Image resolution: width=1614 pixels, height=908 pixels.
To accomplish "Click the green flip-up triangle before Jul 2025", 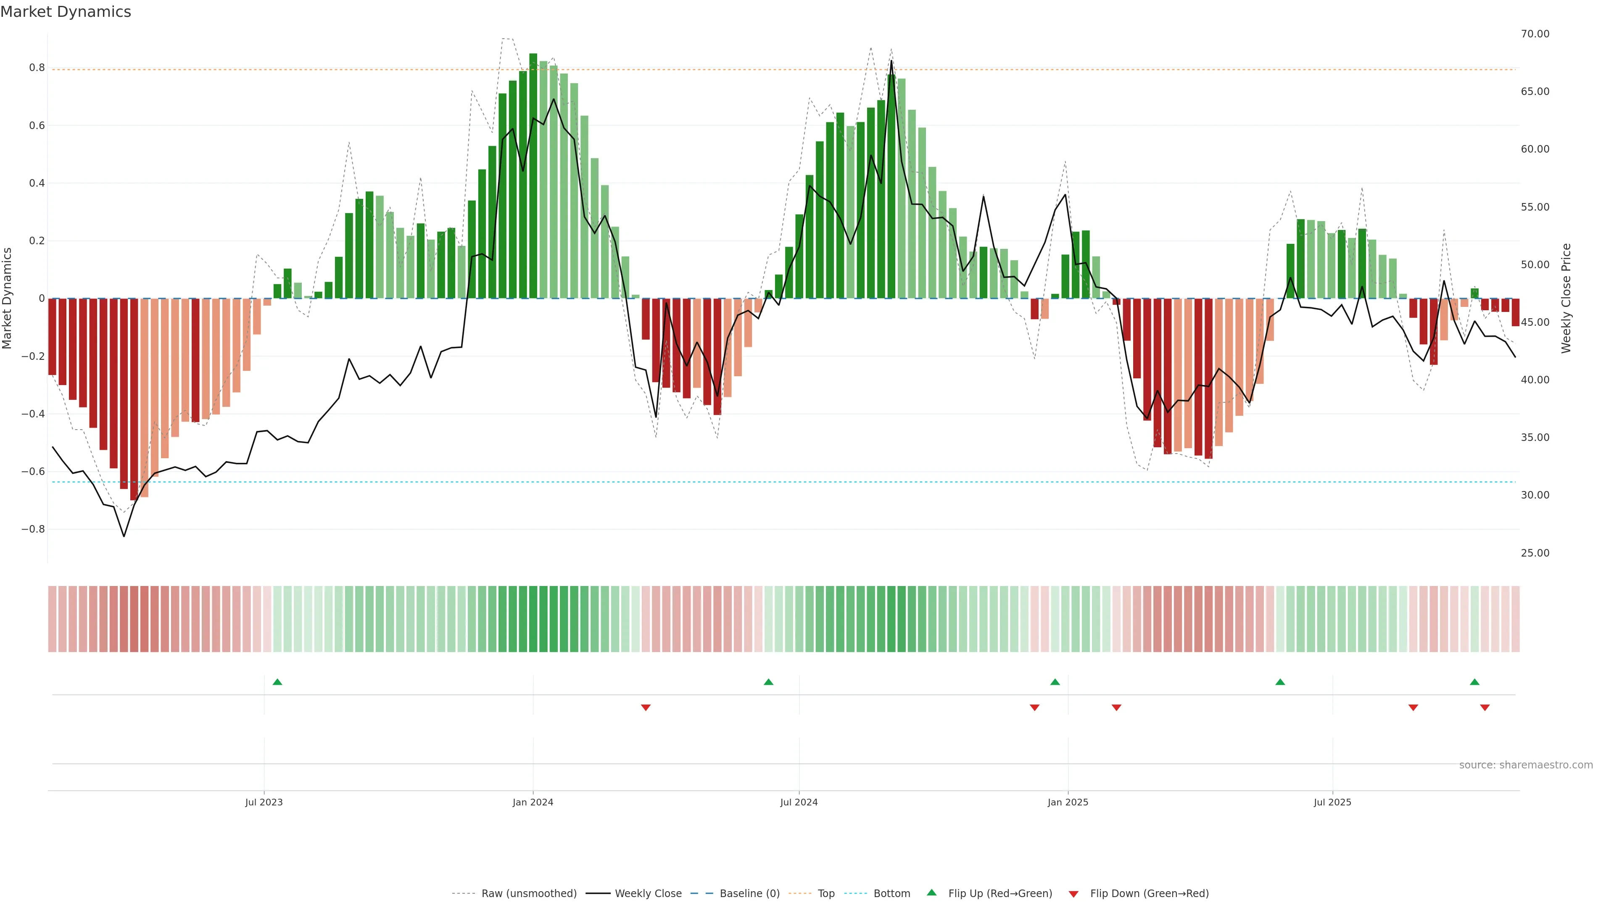I will (x=1280, y=682).
